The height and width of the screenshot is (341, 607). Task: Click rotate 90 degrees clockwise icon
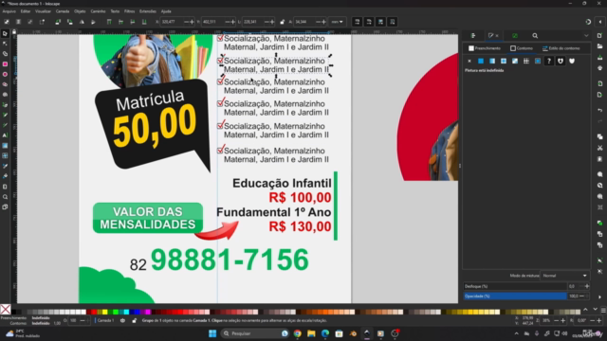coord(69,22)
